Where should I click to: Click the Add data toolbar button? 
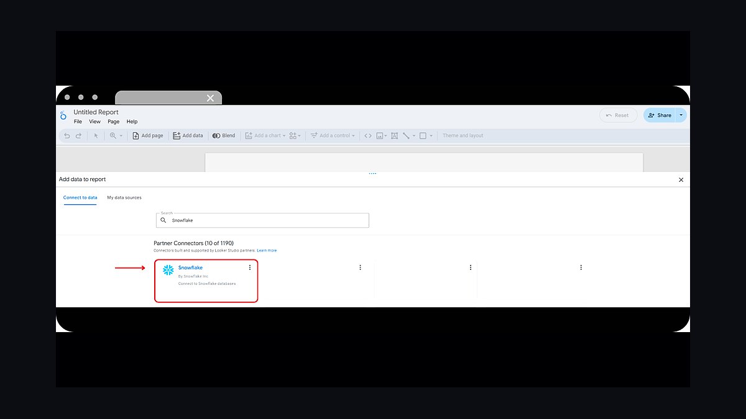point(188,135)
